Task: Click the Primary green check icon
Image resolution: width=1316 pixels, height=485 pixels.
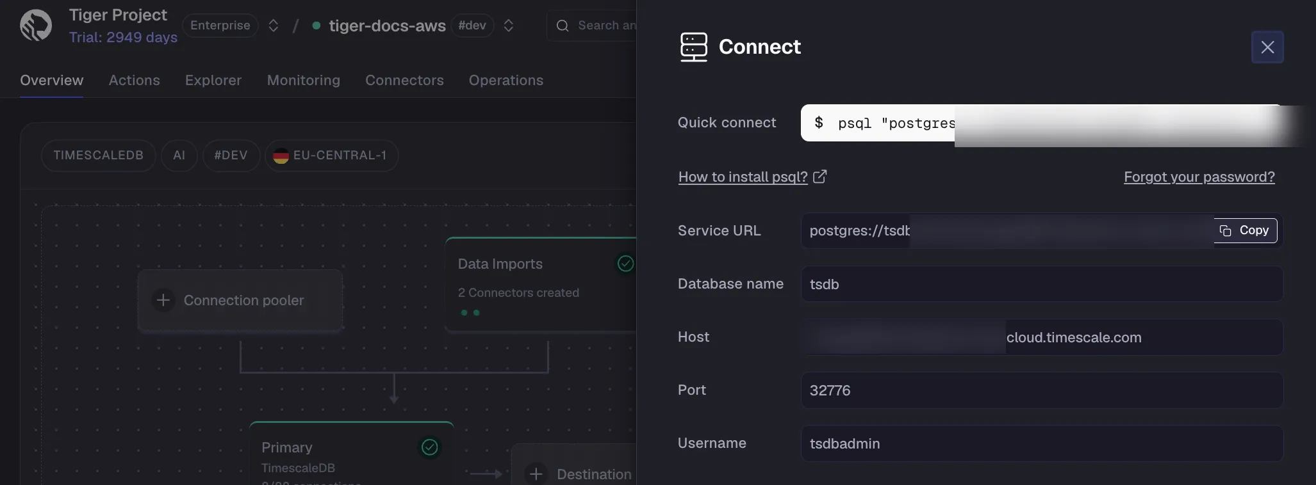Action: [x=430, y=447]
